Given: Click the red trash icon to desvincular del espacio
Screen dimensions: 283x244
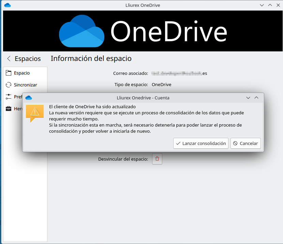Looking at the screenshot, I should (157, 159).
